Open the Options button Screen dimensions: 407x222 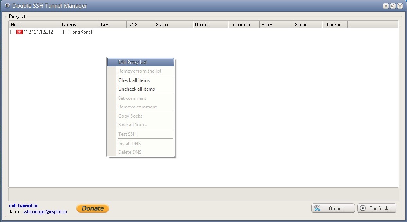pos(333,208)
